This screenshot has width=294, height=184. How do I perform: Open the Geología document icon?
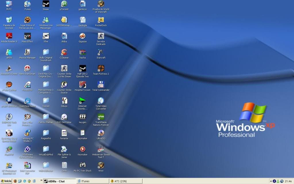(x=82, y=22)
